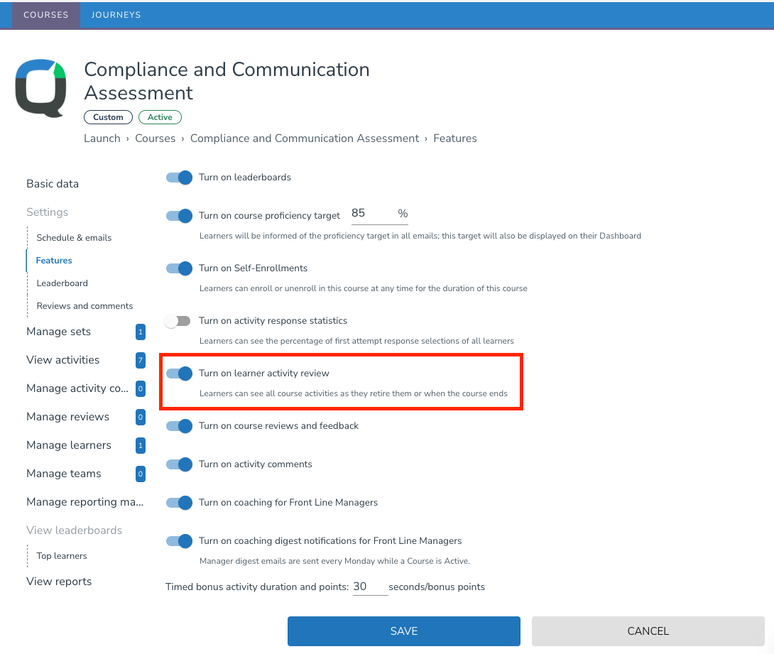
Task: Open the Courses tab
Action: 46,15
